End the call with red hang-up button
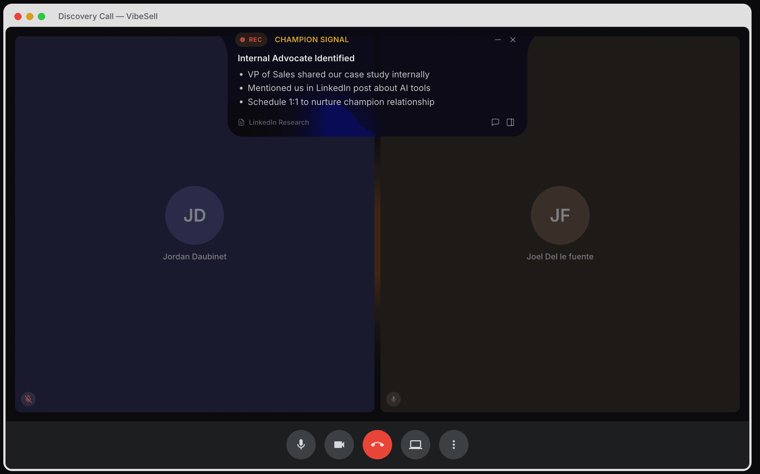The image size is (760, 474). pyautogui.click(x=377, y=445)
